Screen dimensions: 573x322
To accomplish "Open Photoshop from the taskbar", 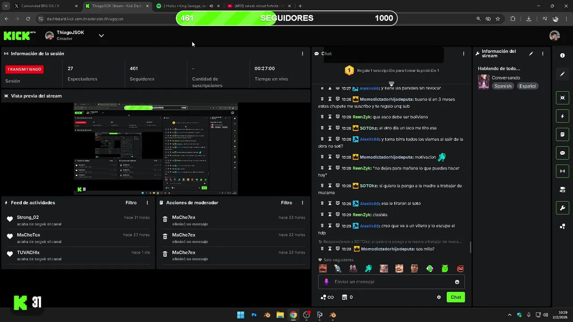I will (x=254, y=315).
